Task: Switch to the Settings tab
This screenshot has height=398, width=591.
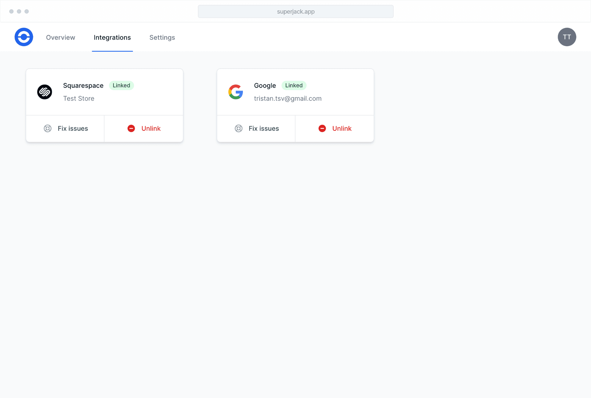Action: 162,37
